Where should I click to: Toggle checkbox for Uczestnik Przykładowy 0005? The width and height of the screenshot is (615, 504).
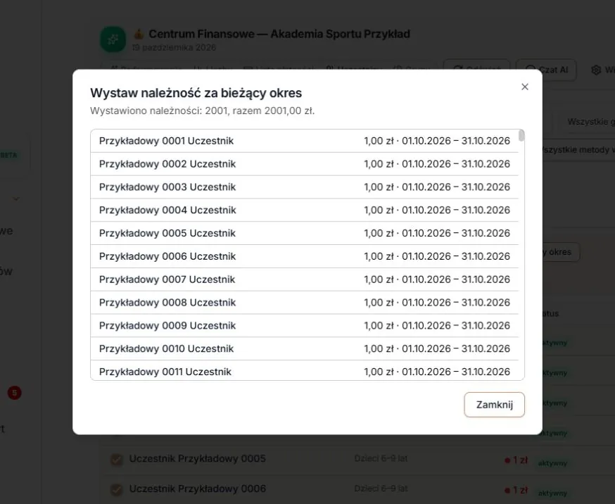pos(117,459)
